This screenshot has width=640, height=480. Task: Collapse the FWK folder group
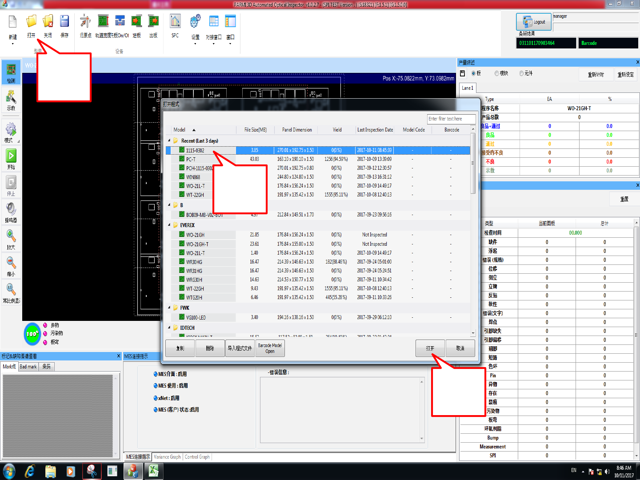[169, 308]
